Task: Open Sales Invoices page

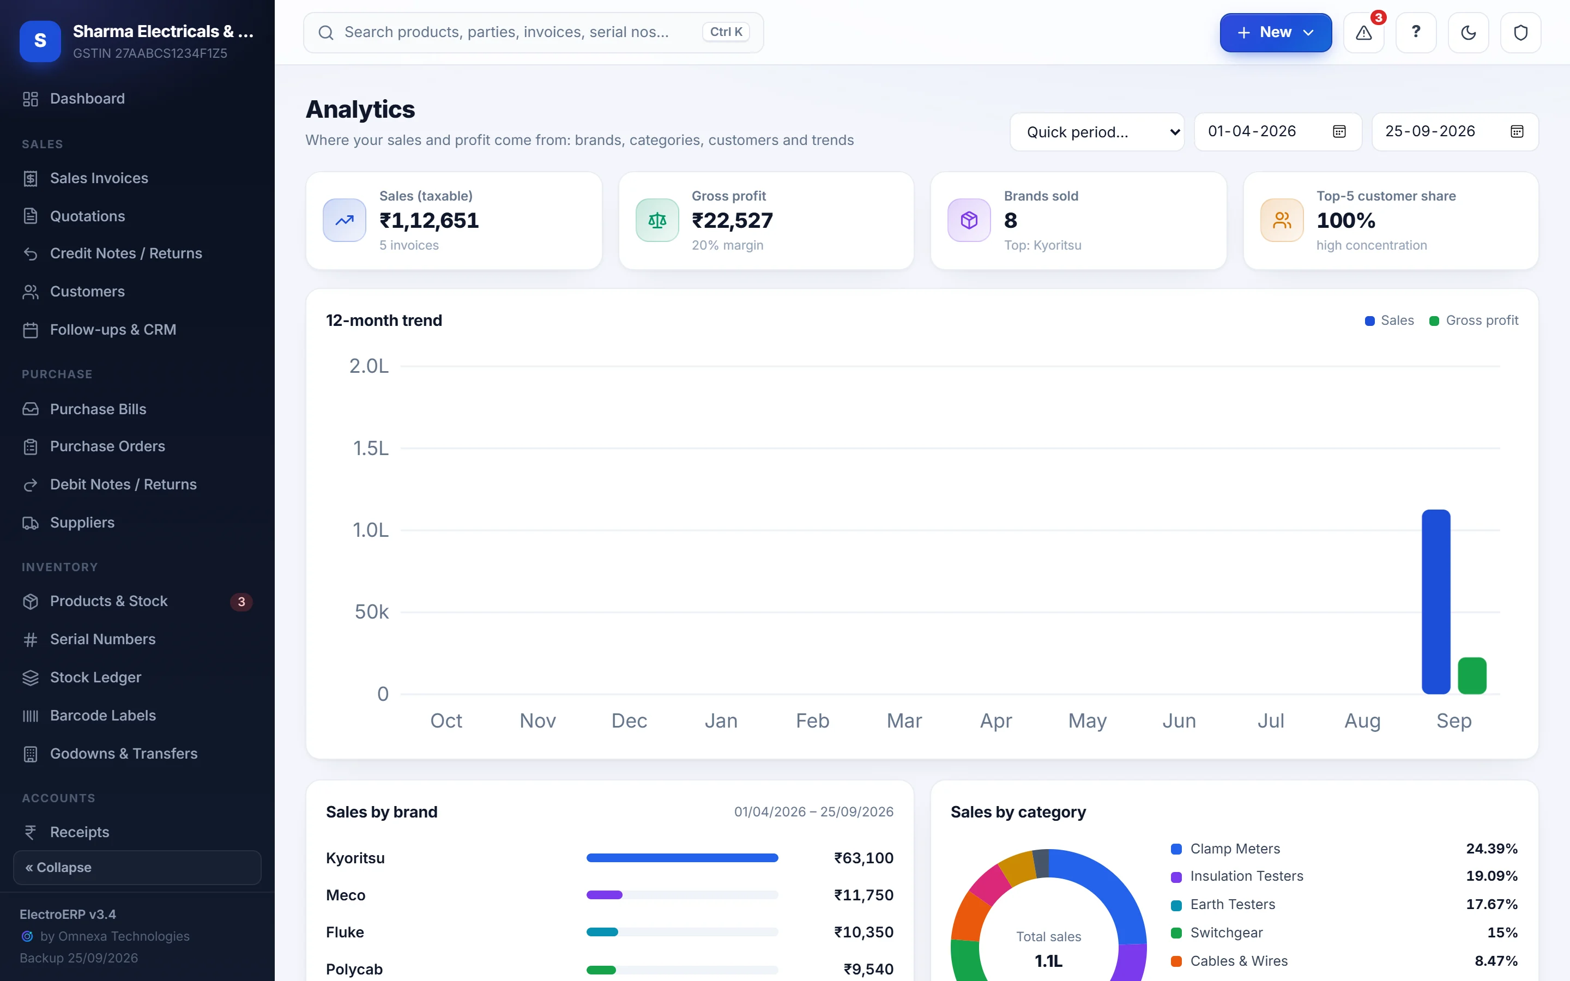Action: pyautogui.click(x=137, y=178)
